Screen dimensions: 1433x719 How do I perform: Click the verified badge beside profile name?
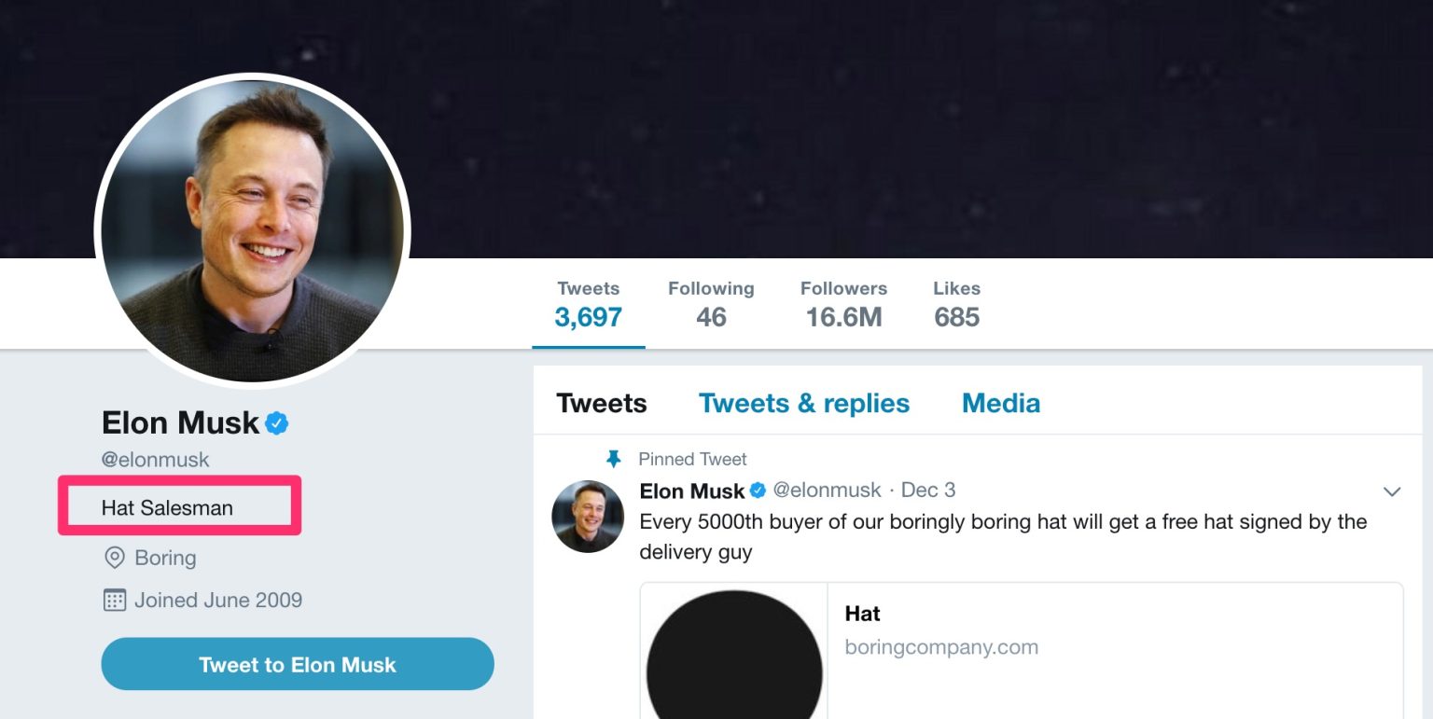point(276,423)
